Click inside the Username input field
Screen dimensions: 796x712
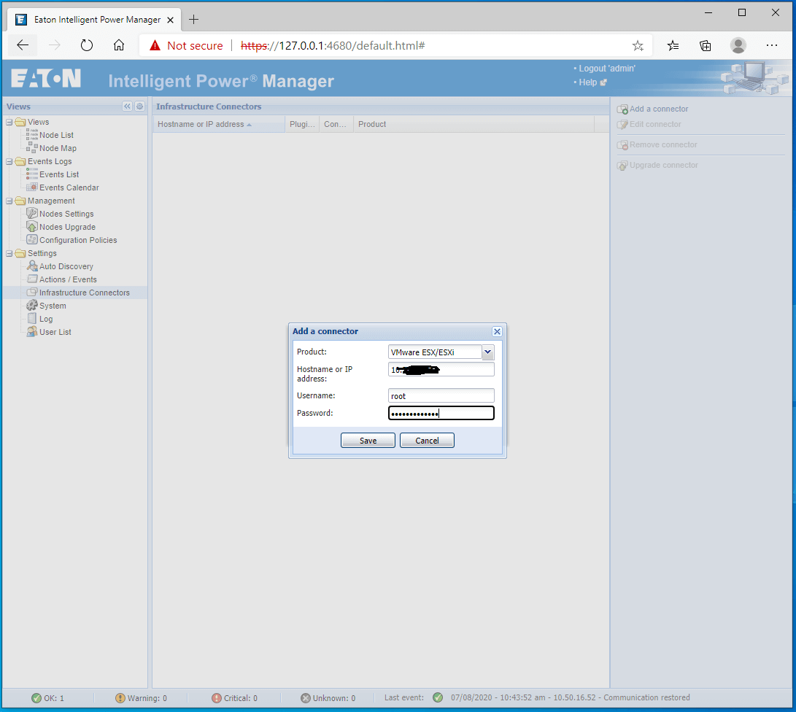click(441, 395)
